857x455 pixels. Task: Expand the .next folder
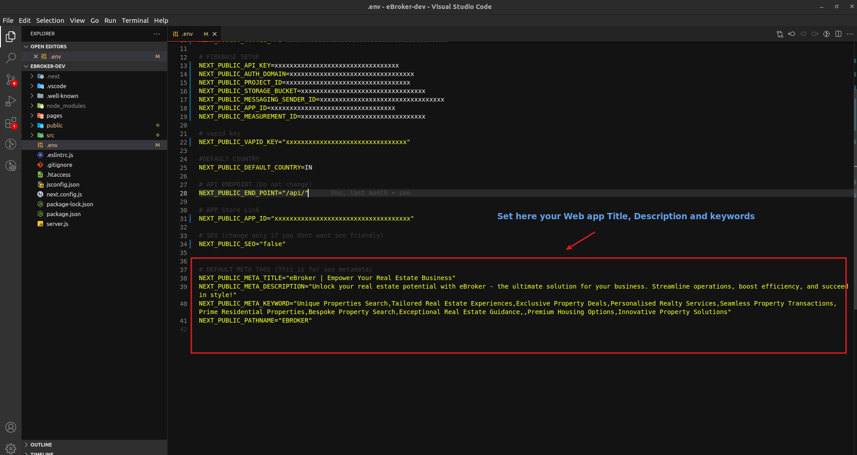[94, 76]
